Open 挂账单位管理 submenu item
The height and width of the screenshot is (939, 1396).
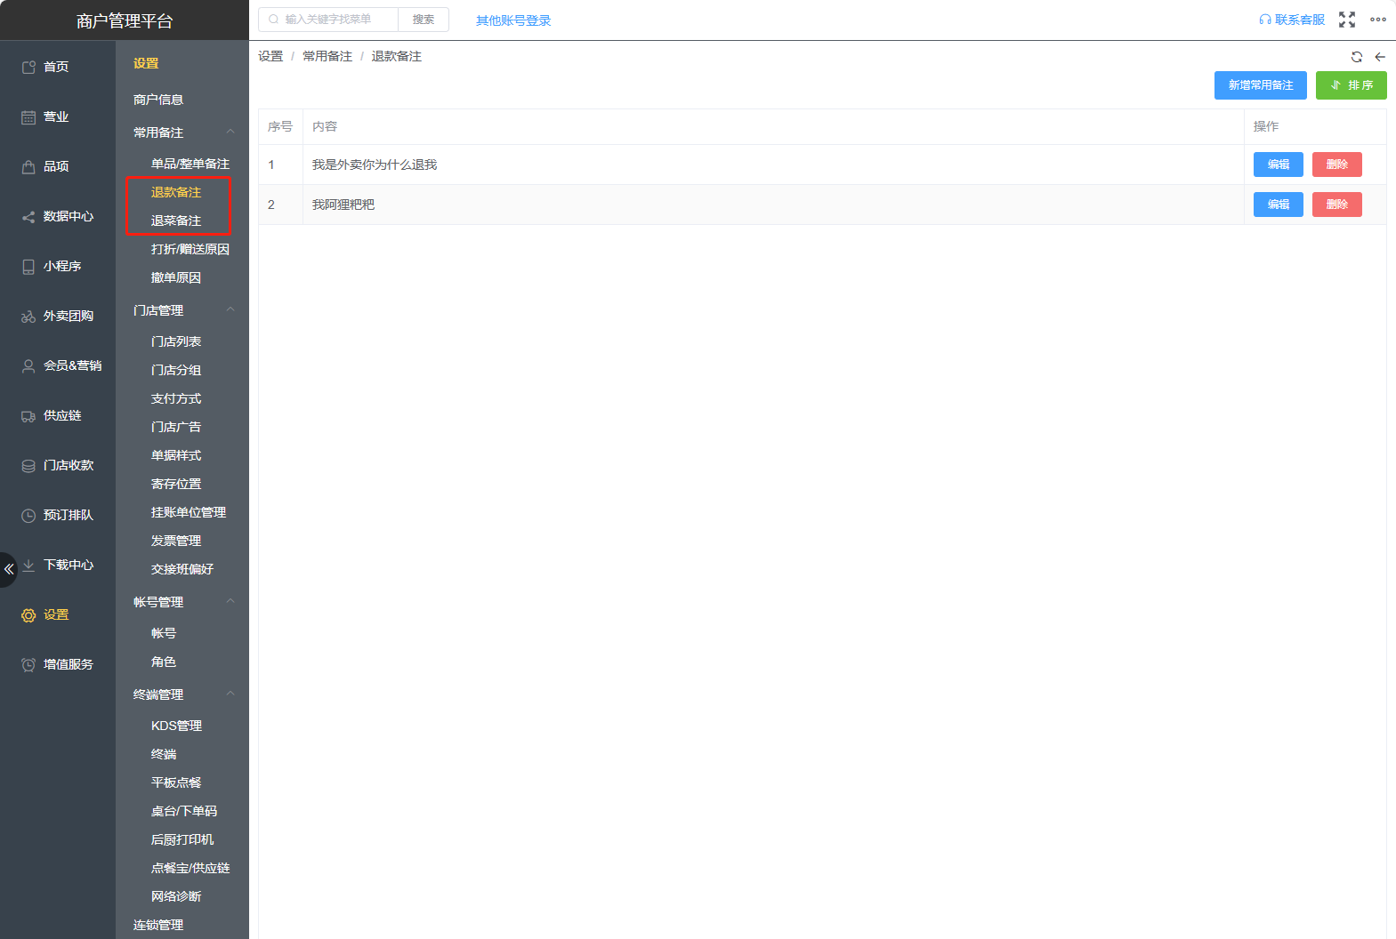coord(189,512)
